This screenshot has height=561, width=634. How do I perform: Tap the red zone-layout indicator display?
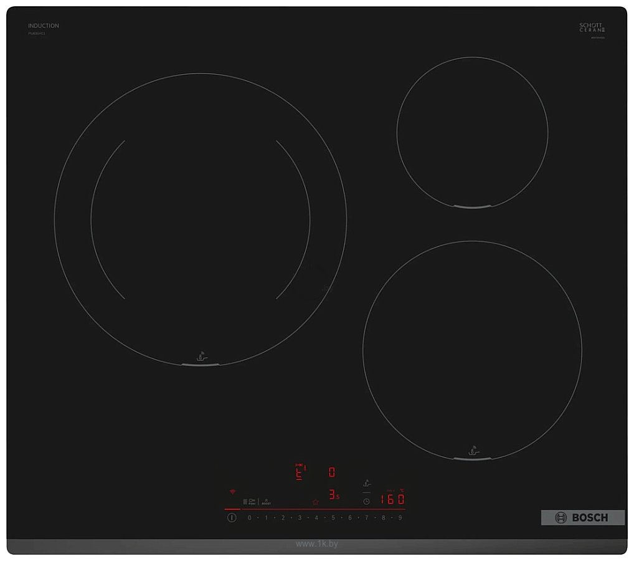click(x=300, y=471)
